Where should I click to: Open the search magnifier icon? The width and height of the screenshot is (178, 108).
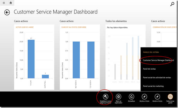click(x=172, y=4)
